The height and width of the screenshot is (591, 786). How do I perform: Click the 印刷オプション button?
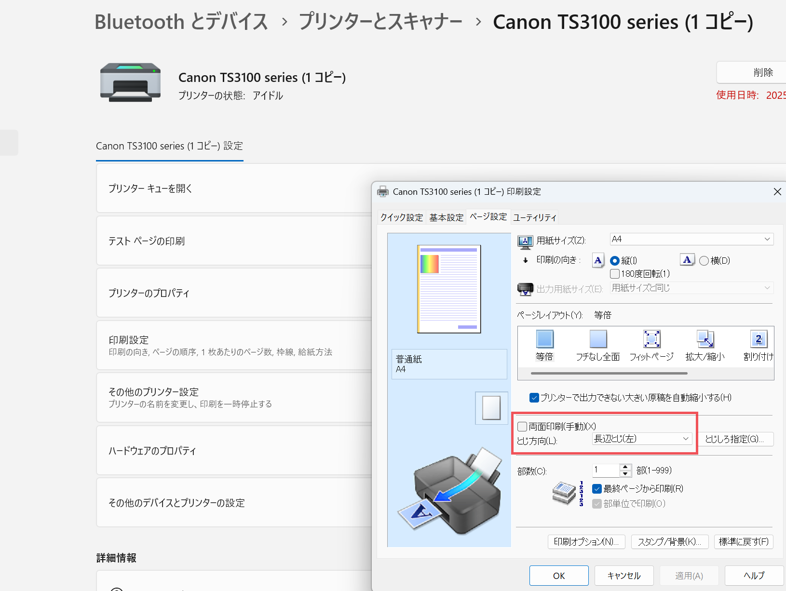(x=586, y=542)
